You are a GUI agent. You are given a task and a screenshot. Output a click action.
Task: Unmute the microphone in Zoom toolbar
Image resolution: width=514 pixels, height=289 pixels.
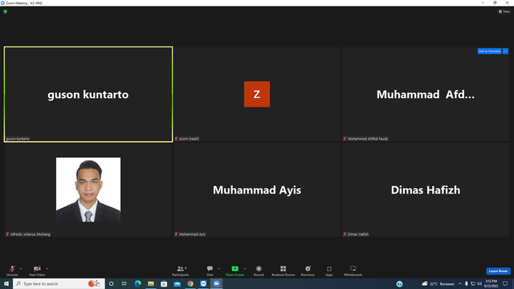tap(12, 271)
